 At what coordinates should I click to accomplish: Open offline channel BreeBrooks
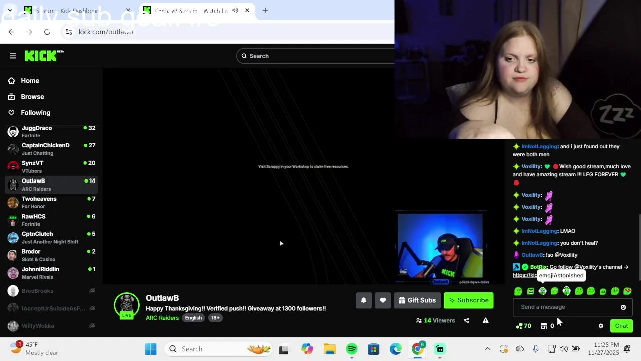50,291
